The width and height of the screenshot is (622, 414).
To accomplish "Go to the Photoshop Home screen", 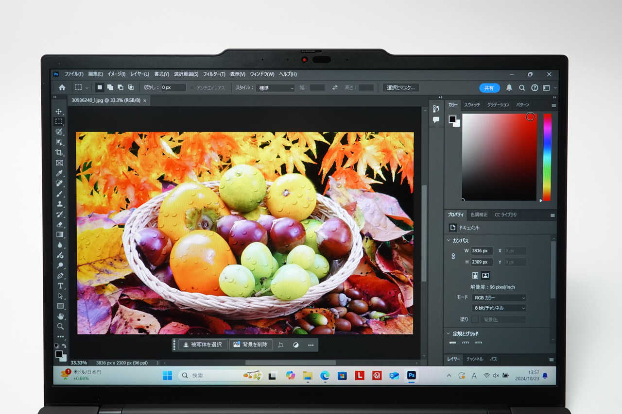I will 62,88.
